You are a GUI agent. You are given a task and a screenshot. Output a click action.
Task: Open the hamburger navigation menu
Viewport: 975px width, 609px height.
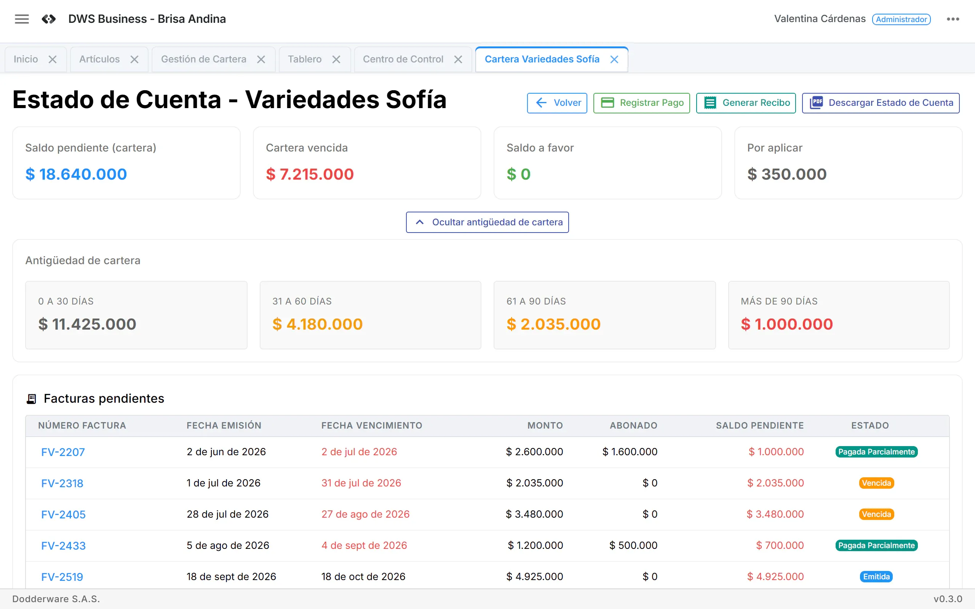(x=22, y=19)
